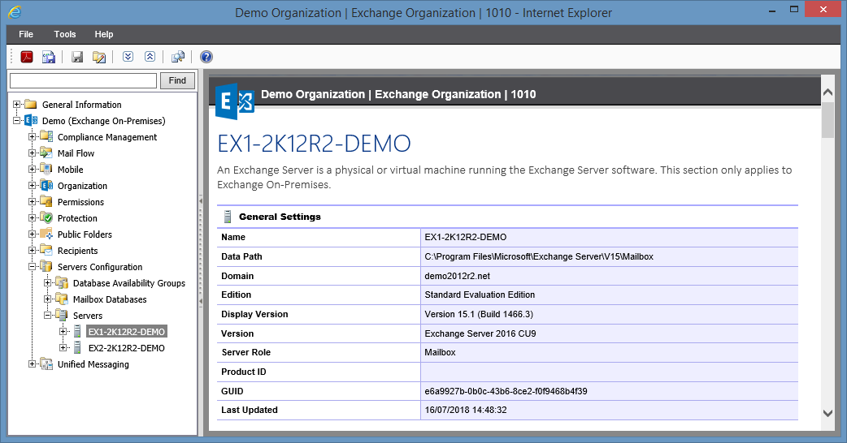The width and height of the screenshot is (847, 443).
Task: Open the Tools menu
Action: 65,34
